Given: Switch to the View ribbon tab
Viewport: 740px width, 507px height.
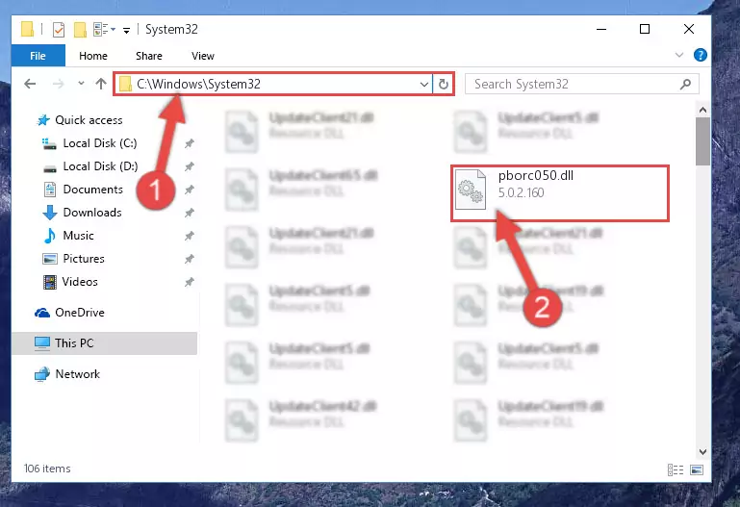Looking at the screenshot, I should tap(202, 56).
